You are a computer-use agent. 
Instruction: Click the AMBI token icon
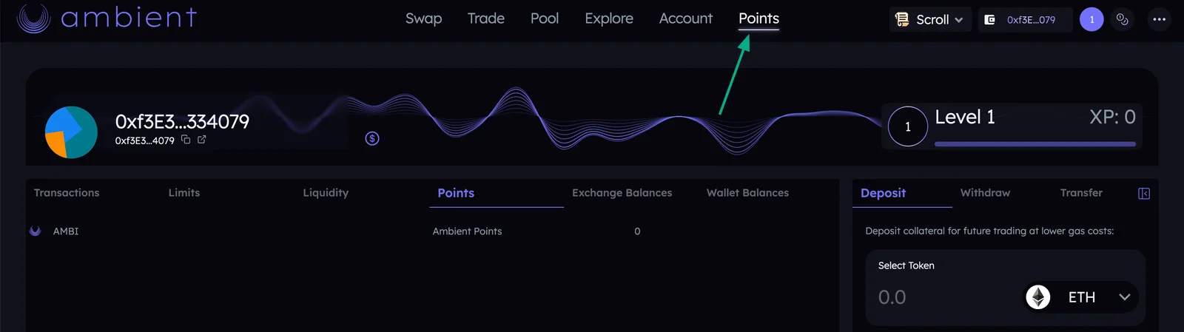(x=35, y=231)
